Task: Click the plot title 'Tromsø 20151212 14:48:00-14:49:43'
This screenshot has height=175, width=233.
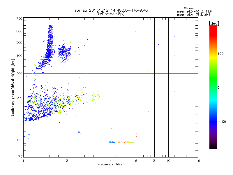Action: click(x=110, y=10)
